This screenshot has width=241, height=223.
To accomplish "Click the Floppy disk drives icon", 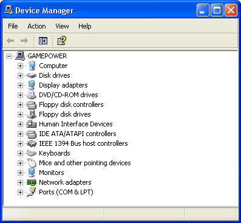I will [32, 114].
